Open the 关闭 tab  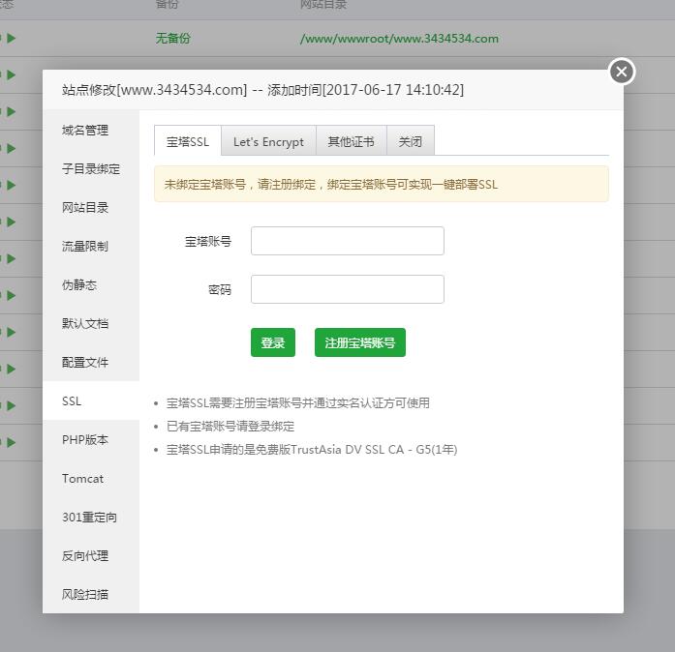point(411,141)
